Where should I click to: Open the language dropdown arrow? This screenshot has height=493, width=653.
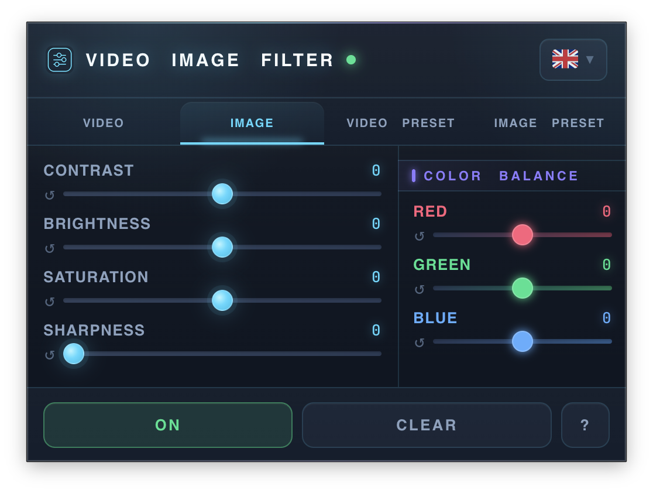tap(590, 60)
